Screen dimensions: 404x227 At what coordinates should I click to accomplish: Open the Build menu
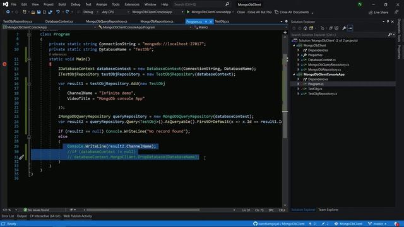coord(62,4)
